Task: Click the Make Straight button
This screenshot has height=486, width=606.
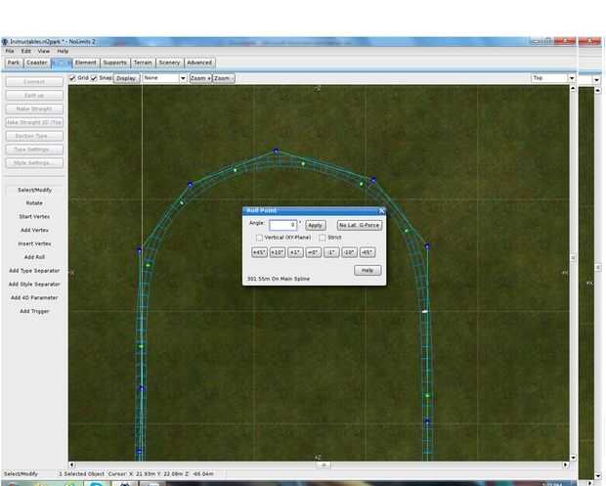Action: pyautogui.click(x=34, y=109)
